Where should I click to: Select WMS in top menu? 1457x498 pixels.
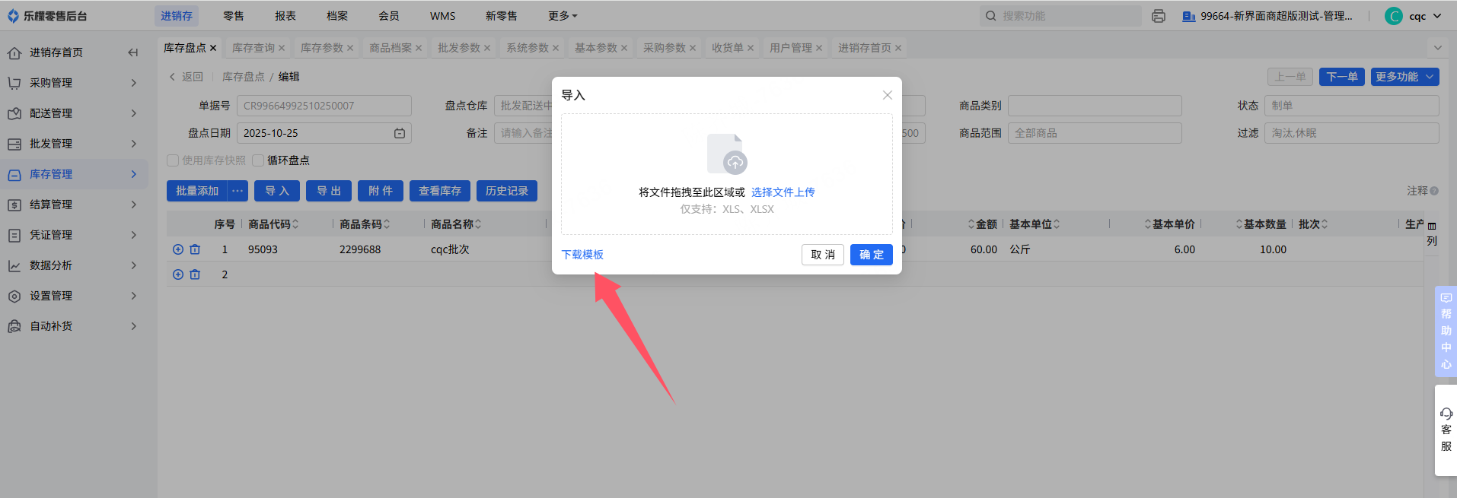tap(443, 16)
